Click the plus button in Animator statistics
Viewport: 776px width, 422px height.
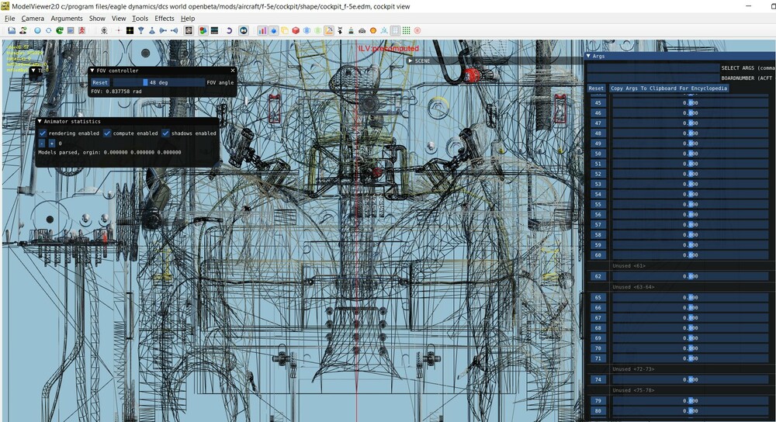(x=51, y=143)
